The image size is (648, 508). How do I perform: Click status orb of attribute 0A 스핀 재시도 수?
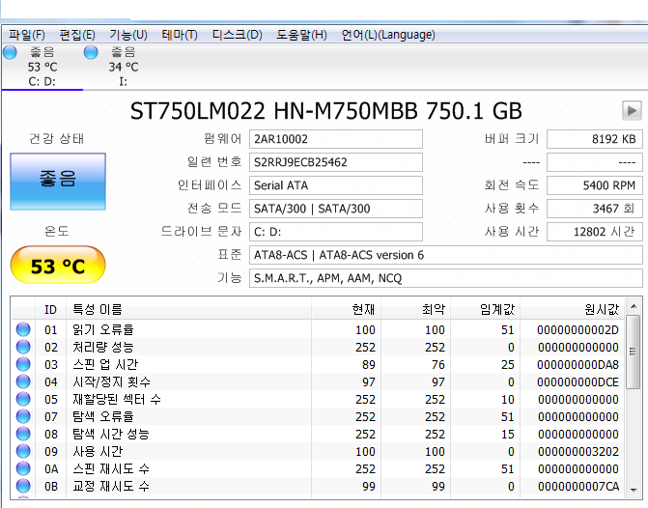(x=23, y=468)
